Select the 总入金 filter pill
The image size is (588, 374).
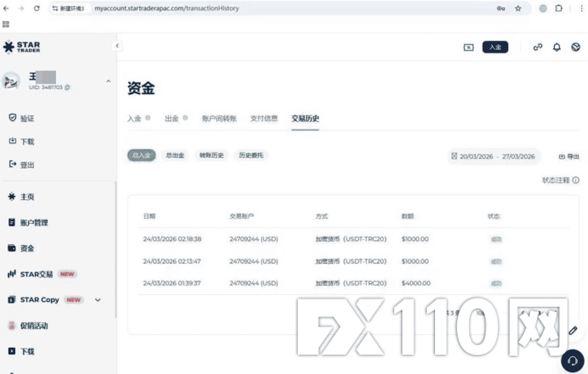point(141,155)
